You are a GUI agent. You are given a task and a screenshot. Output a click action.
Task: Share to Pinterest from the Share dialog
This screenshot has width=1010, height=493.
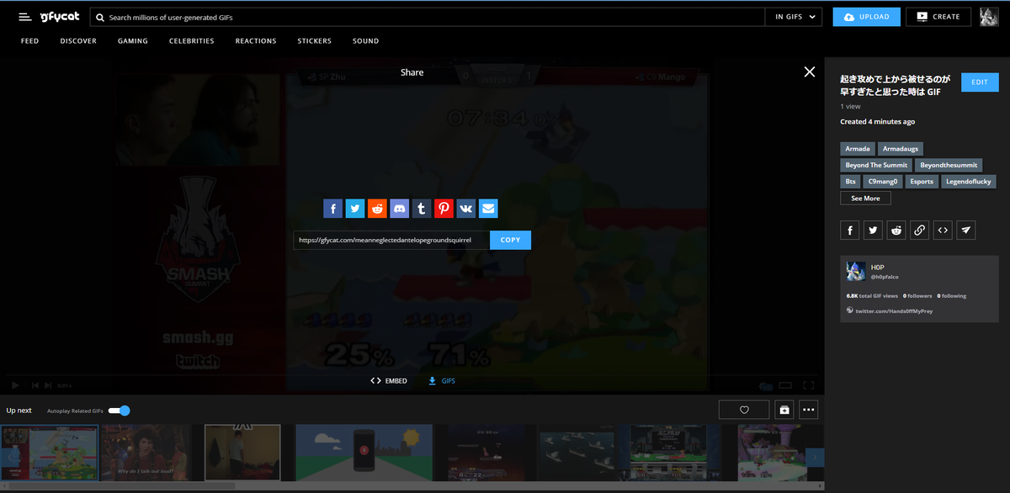point(444,209)
